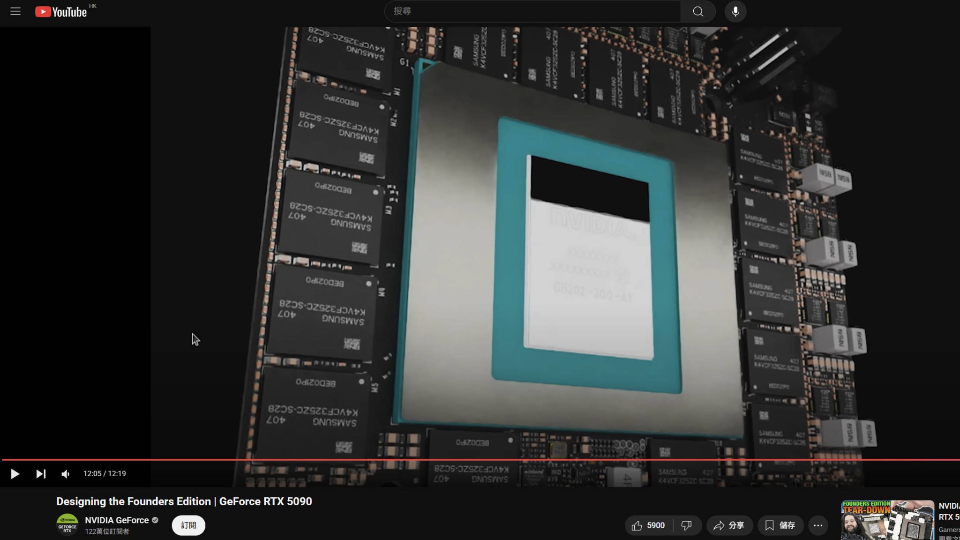Open the share dialog (分享)
Viewport: 960px width, 540px height.
[x=729, y=525]
